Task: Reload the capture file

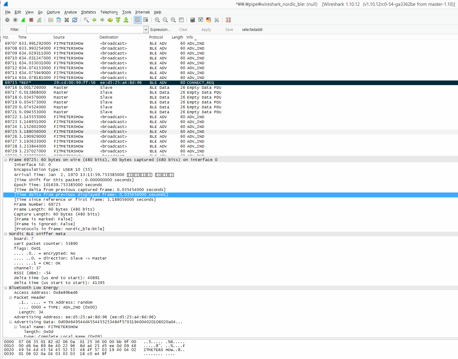Action: 75,20
